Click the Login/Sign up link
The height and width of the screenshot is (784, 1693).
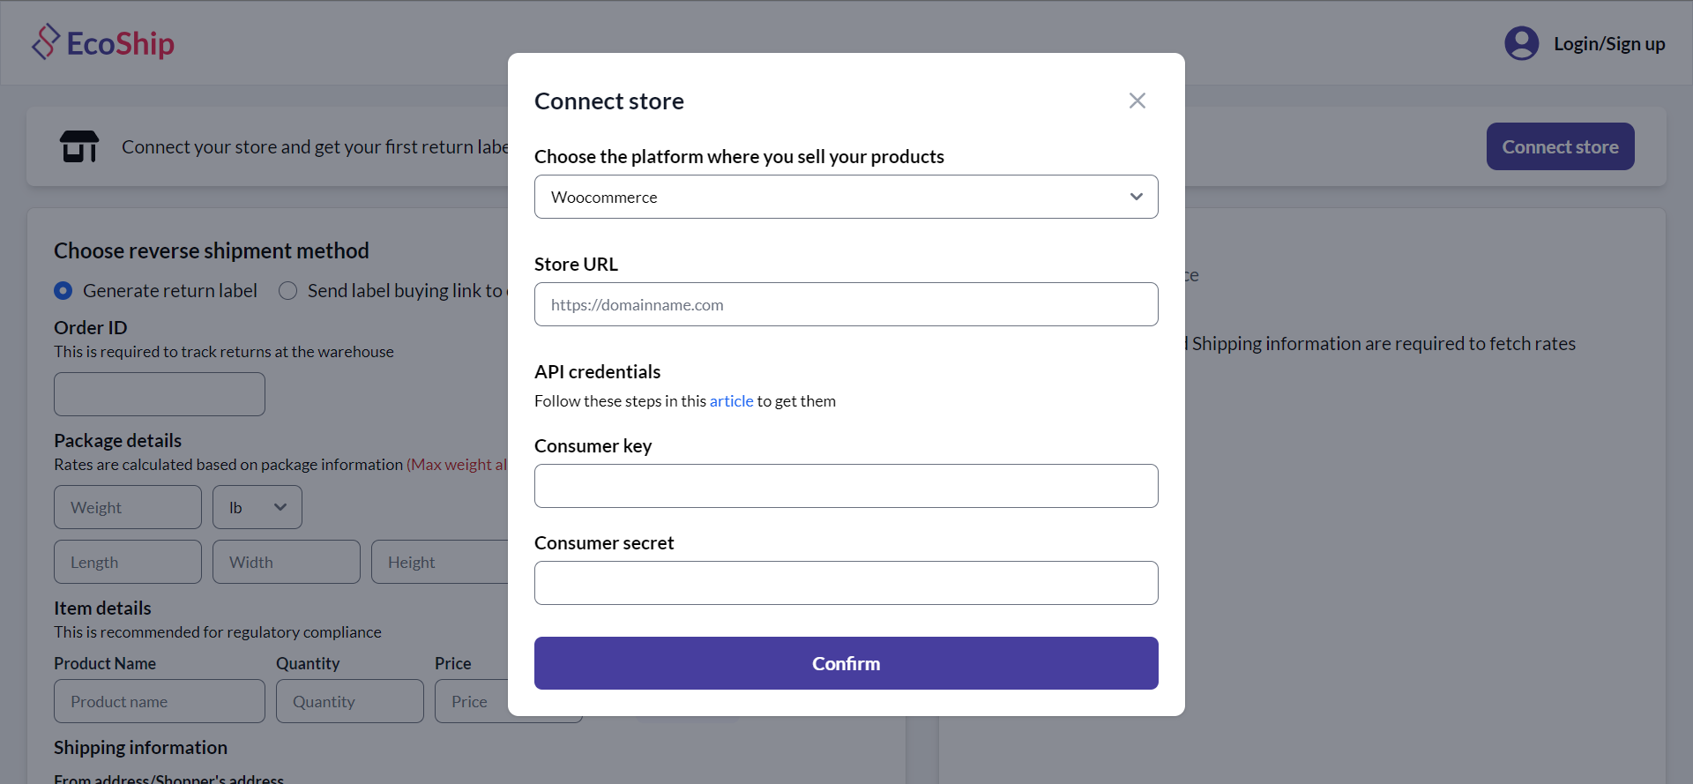(x=1608, y=44)
